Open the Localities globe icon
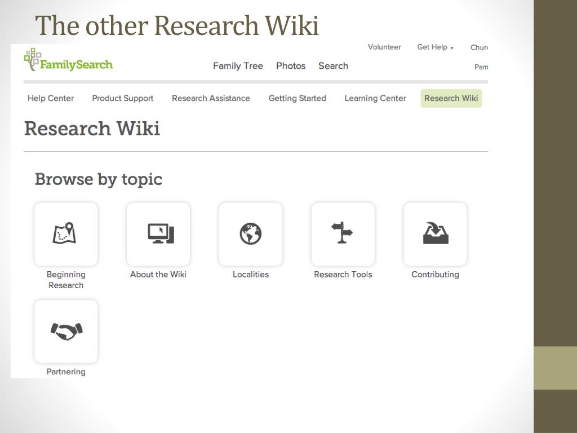 pos(251,234)
